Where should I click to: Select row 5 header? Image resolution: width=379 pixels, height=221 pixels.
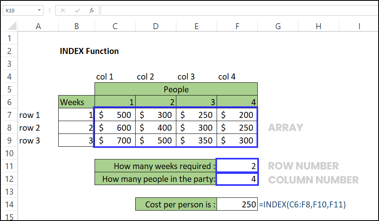click(x=9, y=90)
